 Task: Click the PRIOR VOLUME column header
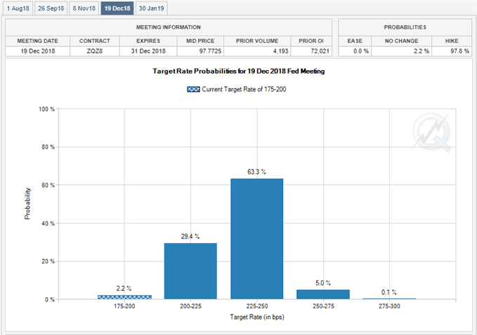tap(257, 41)
